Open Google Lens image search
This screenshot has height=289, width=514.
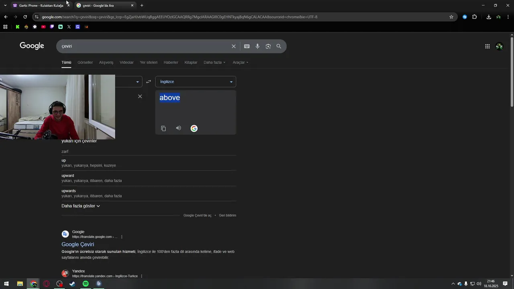[268, 46]
